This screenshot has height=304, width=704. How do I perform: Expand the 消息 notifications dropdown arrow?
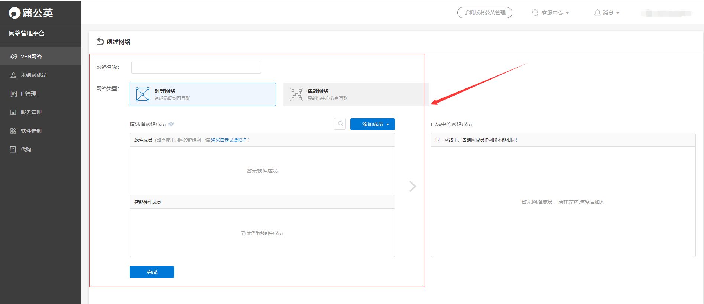(618, 13)
